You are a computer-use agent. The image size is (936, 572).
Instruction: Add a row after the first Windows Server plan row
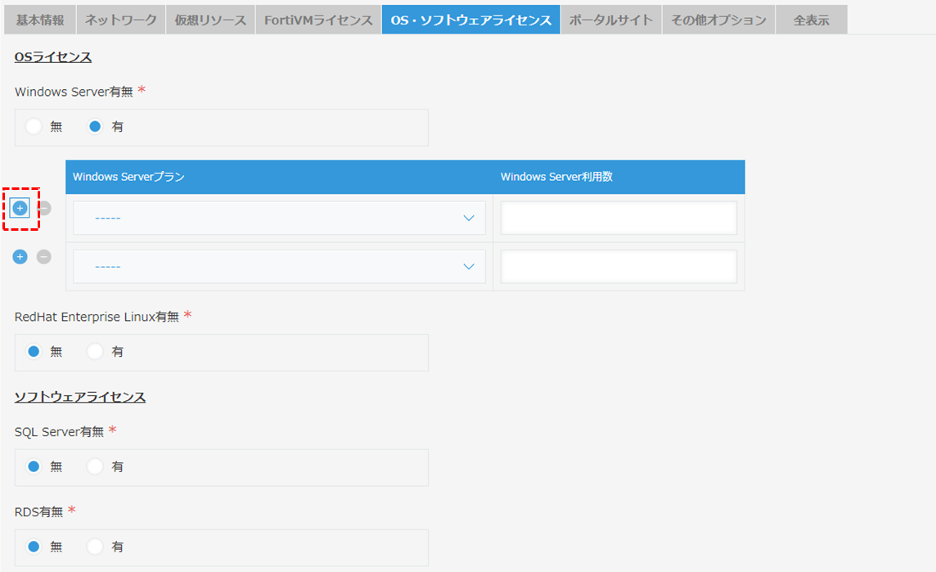tap(20, 209)
